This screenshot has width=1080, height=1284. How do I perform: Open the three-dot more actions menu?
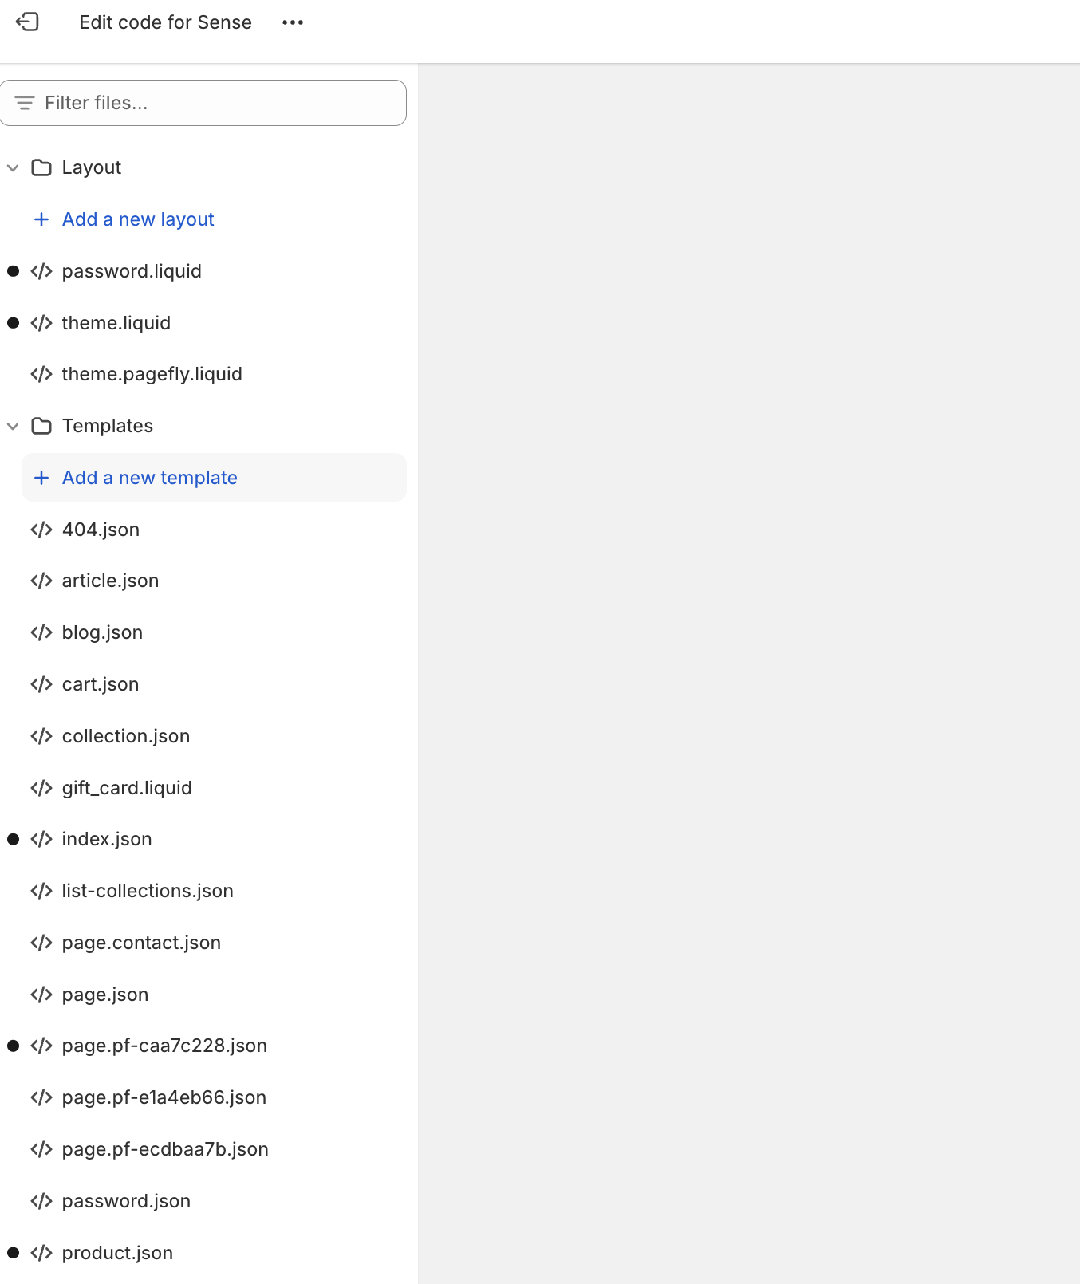pos(293,22)
